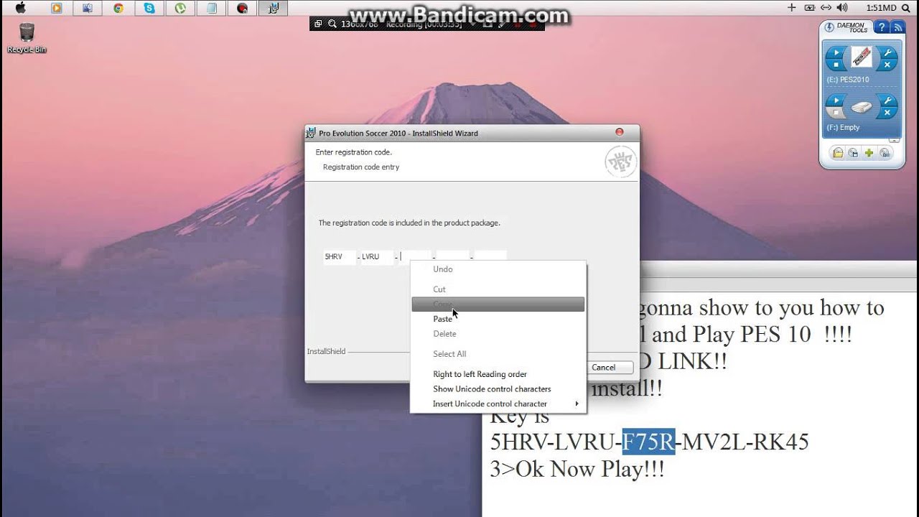Click the Daemon Tools save disc image icon
The height and width of the screenshot is (517, 919).
point(853,152)
